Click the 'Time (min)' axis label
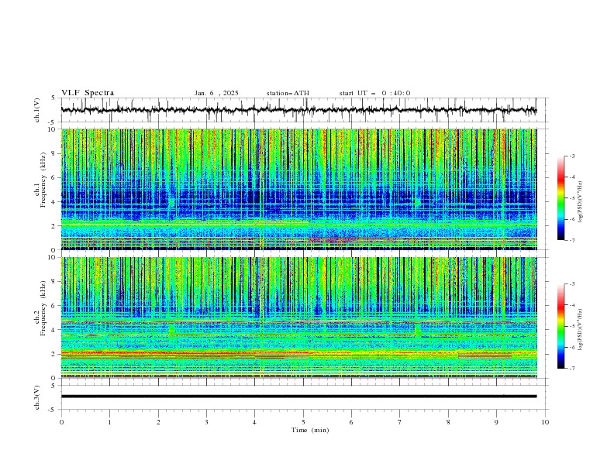The image size is (614, 474). 310,430
